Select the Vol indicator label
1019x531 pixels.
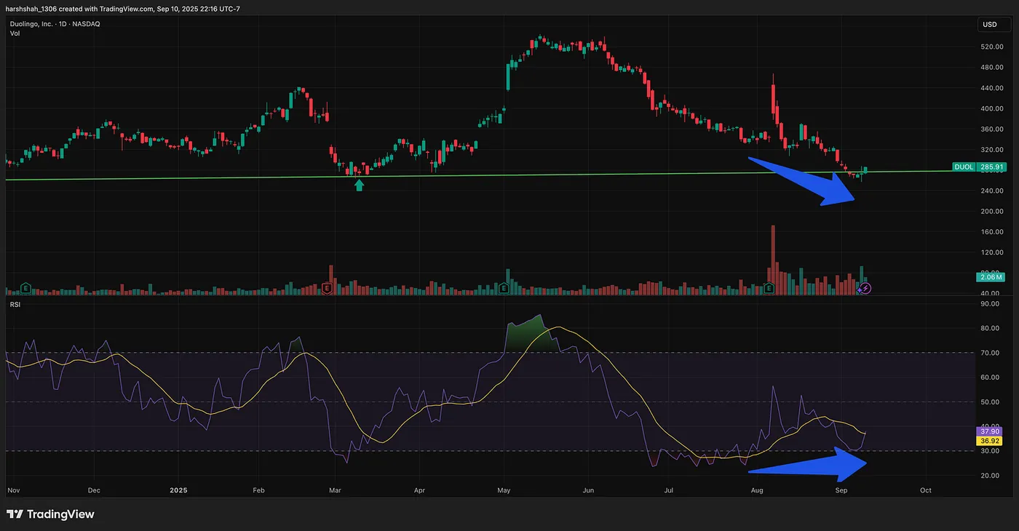15,33
